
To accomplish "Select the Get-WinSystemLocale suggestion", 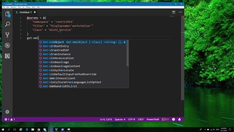I will pyautogui.click(x=83, y=70).
